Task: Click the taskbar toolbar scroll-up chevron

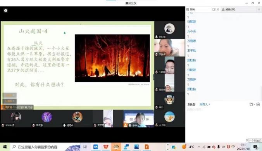Action: click(x=168, y=145)
